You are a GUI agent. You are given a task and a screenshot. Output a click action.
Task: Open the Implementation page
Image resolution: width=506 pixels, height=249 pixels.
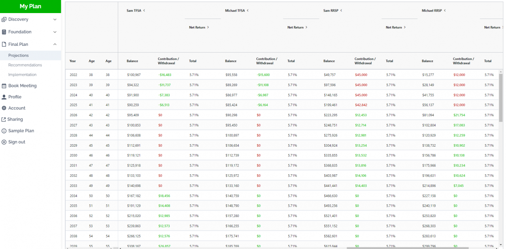[x=22, y=75]
